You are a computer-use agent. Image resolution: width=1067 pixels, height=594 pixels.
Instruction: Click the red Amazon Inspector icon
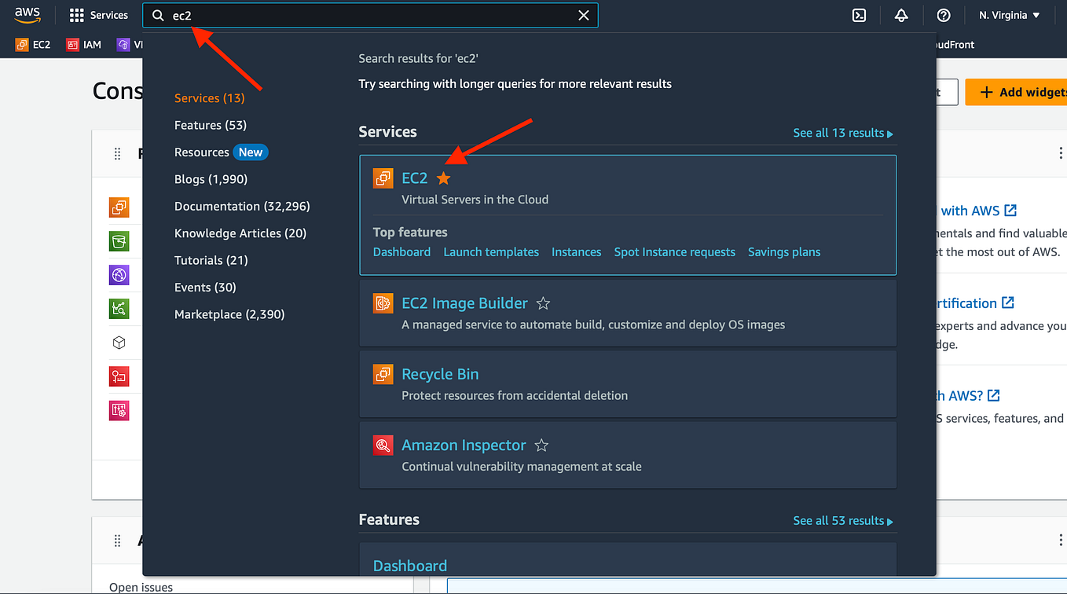383,445
